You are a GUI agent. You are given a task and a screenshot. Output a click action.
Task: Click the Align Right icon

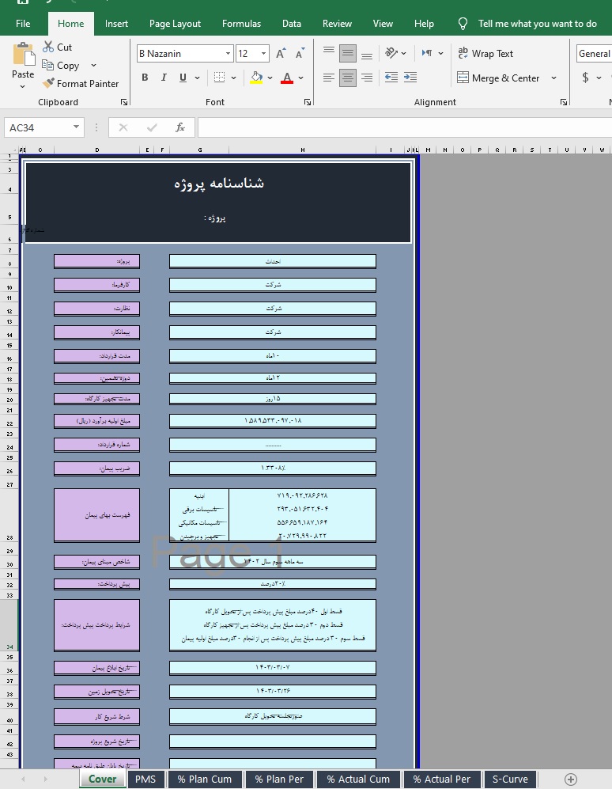367,78
